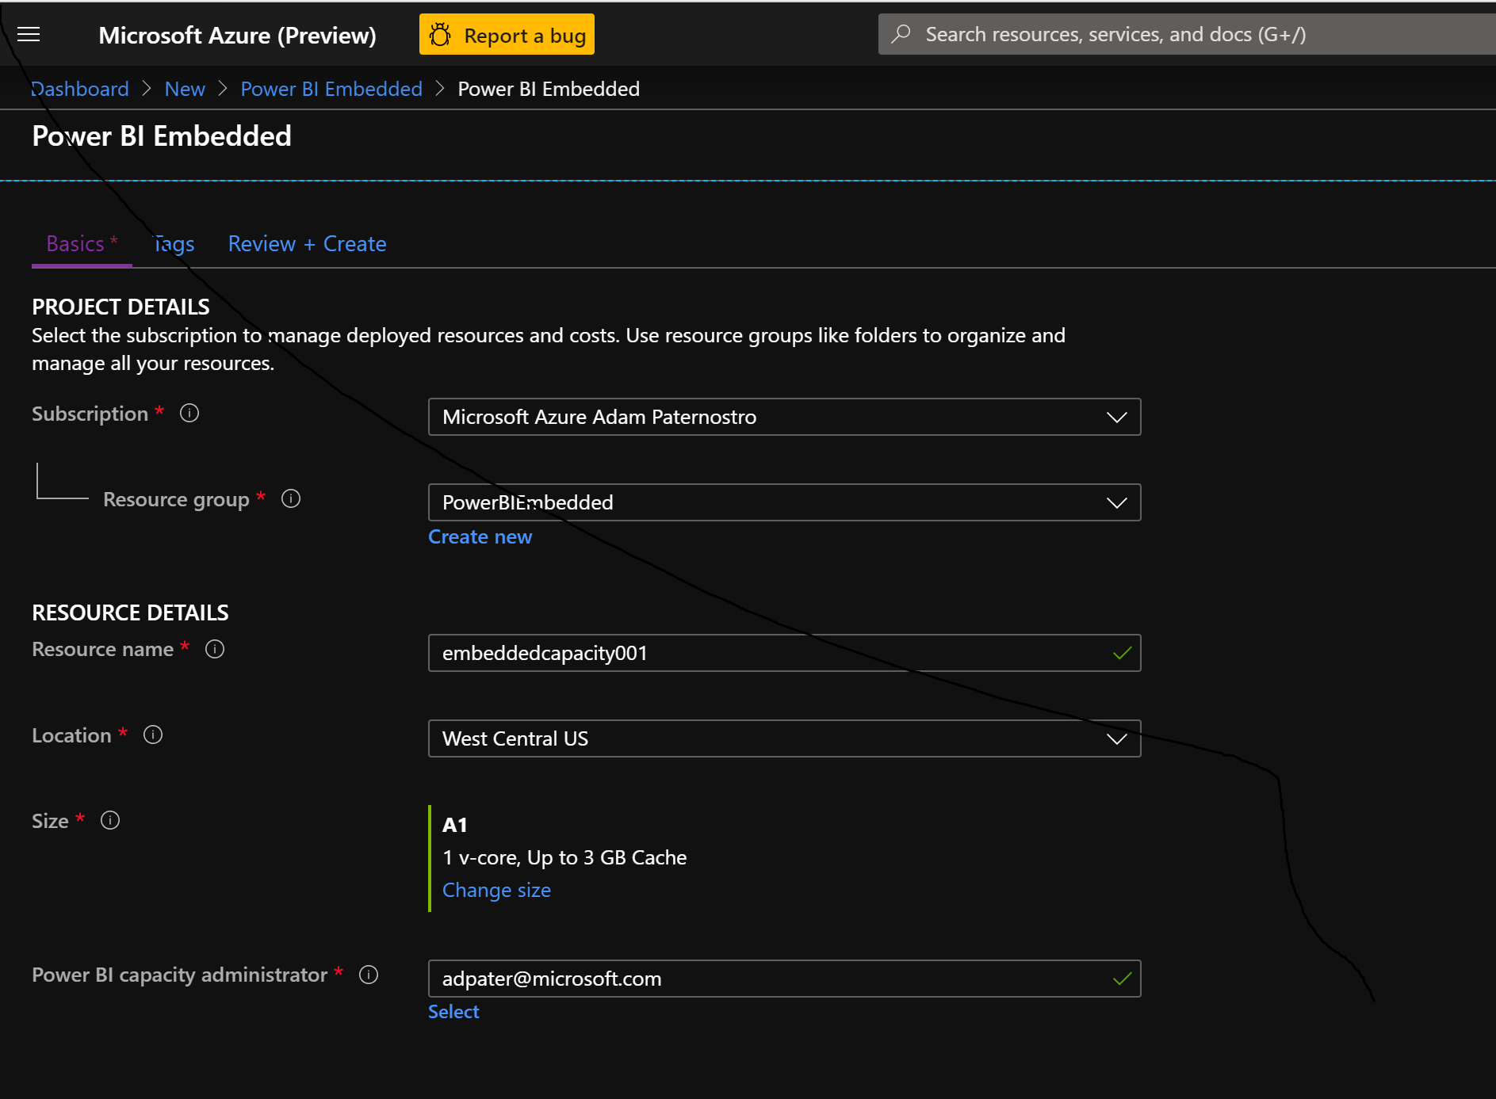1496x1099 pixels.
Task: Open the Review + Create tab
Action: pyautogui.click(x=308, y=244)
